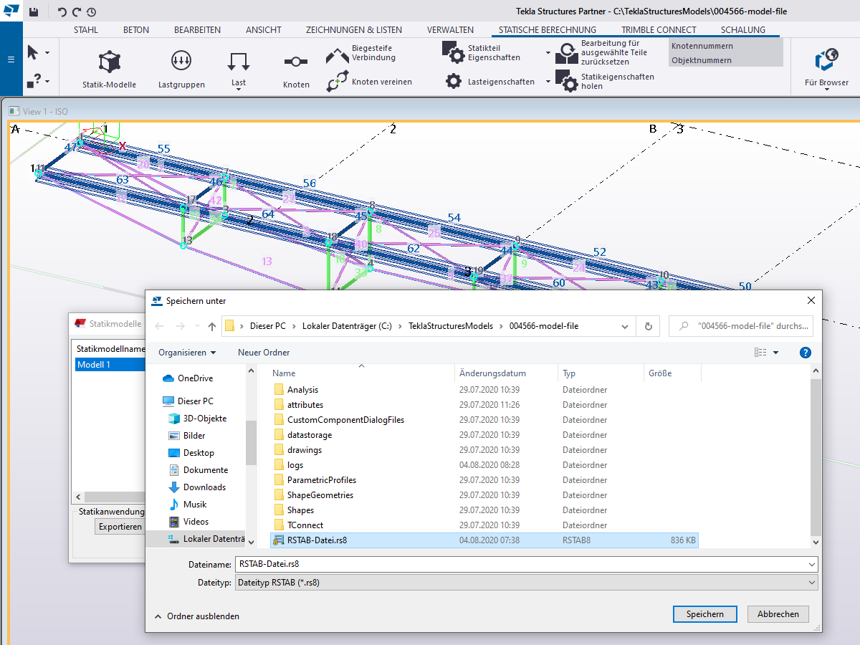The image size is (860, 645).
Task: Click the refresh icon next to address bar
Action: tap(648, 326)
